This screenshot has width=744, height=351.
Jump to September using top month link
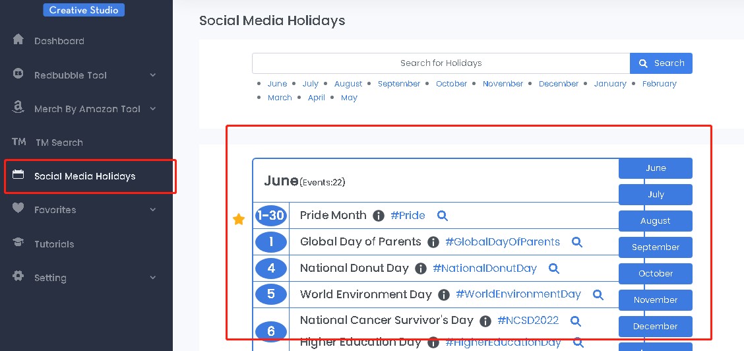click(399, 84)
